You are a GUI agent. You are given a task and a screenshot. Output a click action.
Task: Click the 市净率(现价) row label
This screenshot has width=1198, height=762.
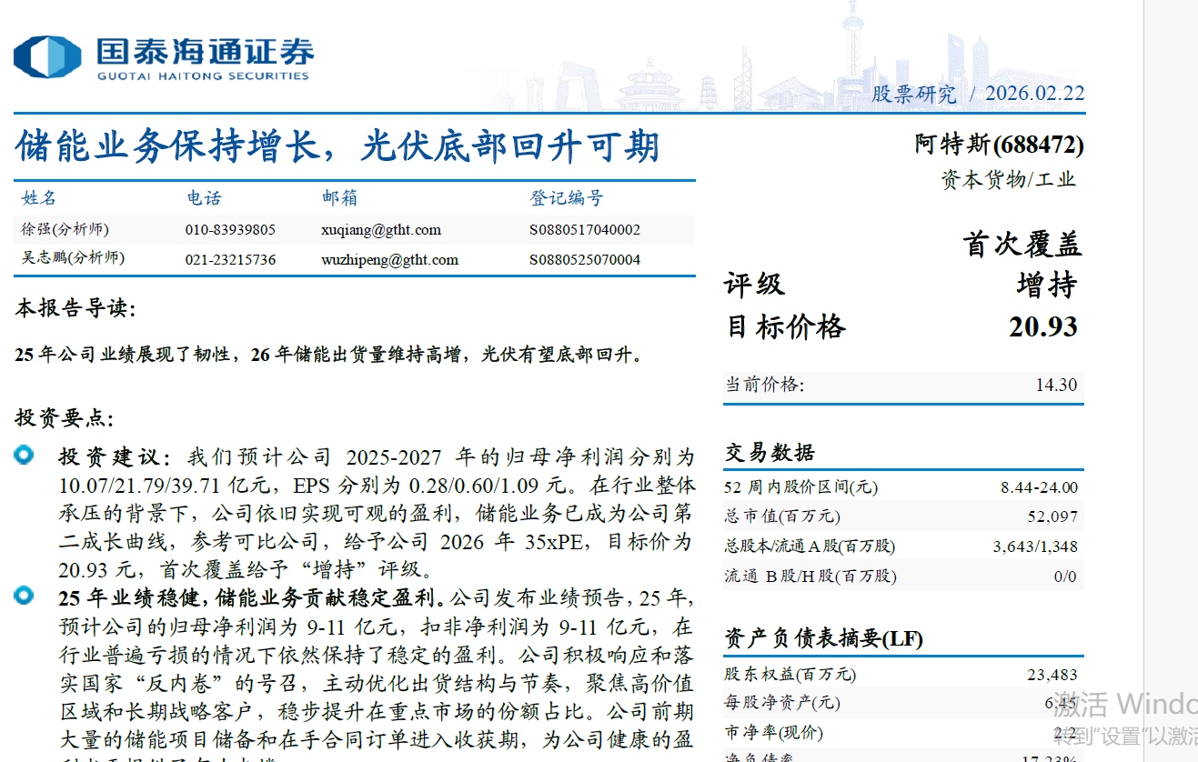pyautogui.click(x=773, y=732)
